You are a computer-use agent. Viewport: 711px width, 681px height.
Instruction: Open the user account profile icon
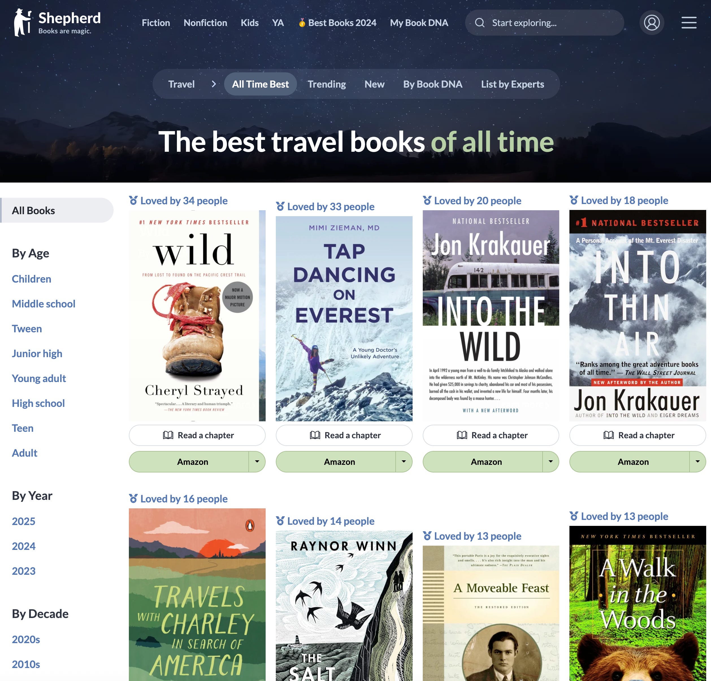tap(651, 23)
